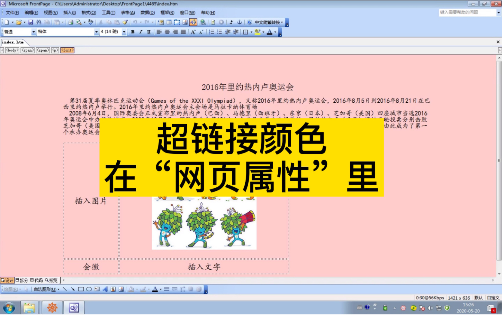The image size is (503, 315).
Task: Open the 自选图形(U) autoshapes menu
Action: pyautogui.click(x=45, y=289)
